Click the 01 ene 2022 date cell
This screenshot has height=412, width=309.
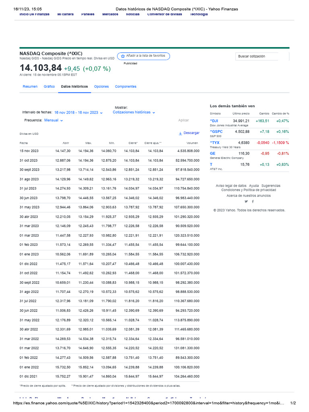pyautogui.click(x=29, y=367)
